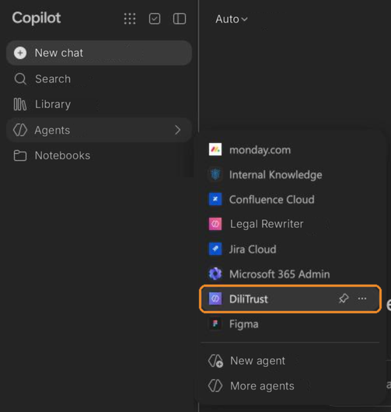The width and height of the screenshot is (391, 412).
Task: Browse More agents
Action: (291, 386)
